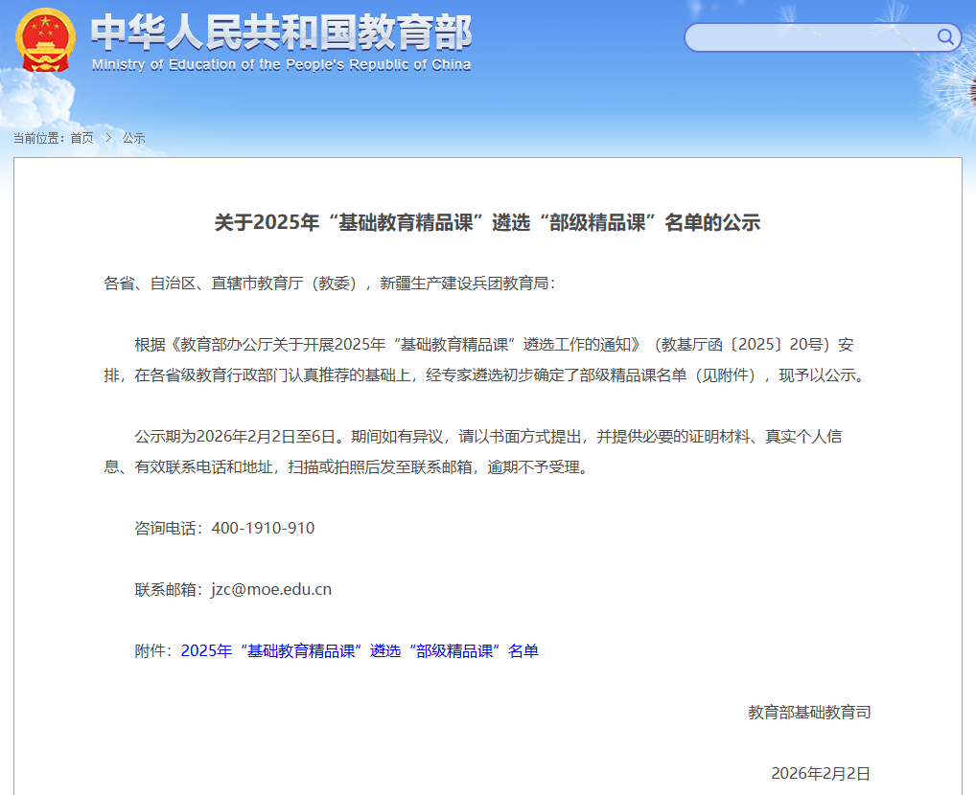Open the 公示 breadcrumb link
The height and width of the screenshot is (795, 976).
coord(133,138)
